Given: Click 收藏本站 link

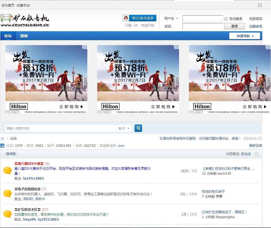Looking at the screenshot, I should [x=23, y=5].
